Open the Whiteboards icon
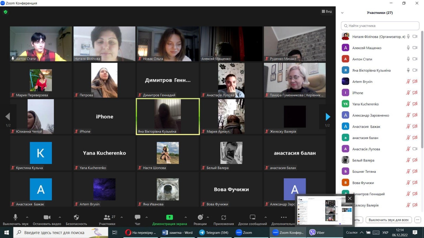The width and height of the screenshot is (424, 238). (x=252, y=217)
